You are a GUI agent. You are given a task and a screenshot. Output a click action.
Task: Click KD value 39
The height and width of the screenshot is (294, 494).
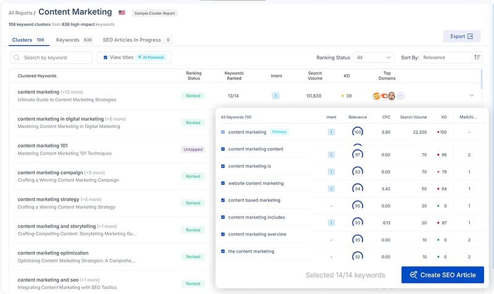click(x=349, y=96)
